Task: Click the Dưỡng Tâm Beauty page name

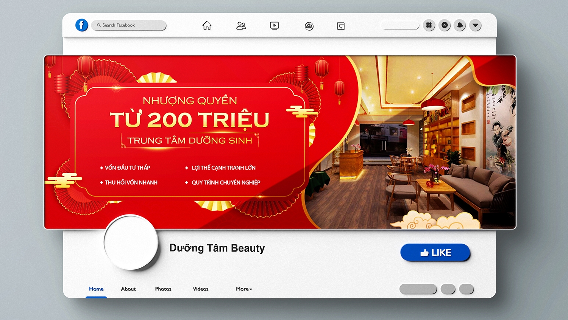Action: click(x=217, y=248)
